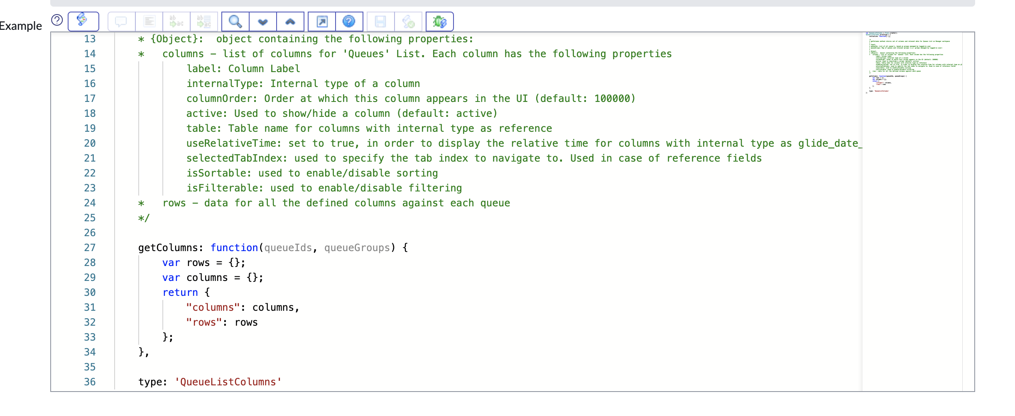Click the 'function' keyword on line 27
The height and width of the screenshot is (416, 1015).
click(234, 248)
